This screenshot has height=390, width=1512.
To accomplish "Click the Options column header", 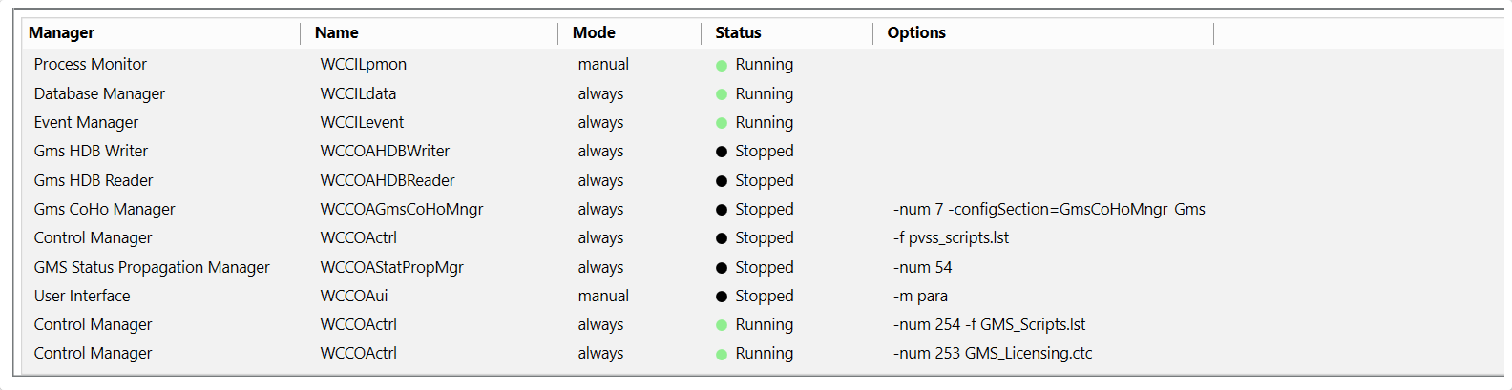I will (x=916, y=33).
